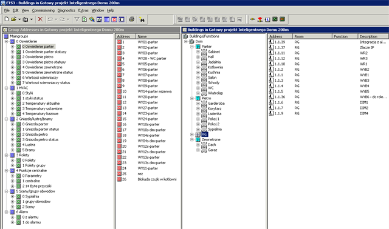The height and width of the screenshot is (229, 389).
Task: Open the Edit menu
Action: (15, 10)
